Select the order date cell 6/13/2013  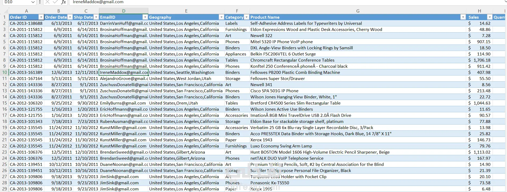pyautogui.click(x=59, y=23)
